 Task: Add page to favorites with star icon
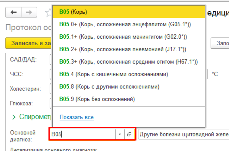click(x=48, y=12)
